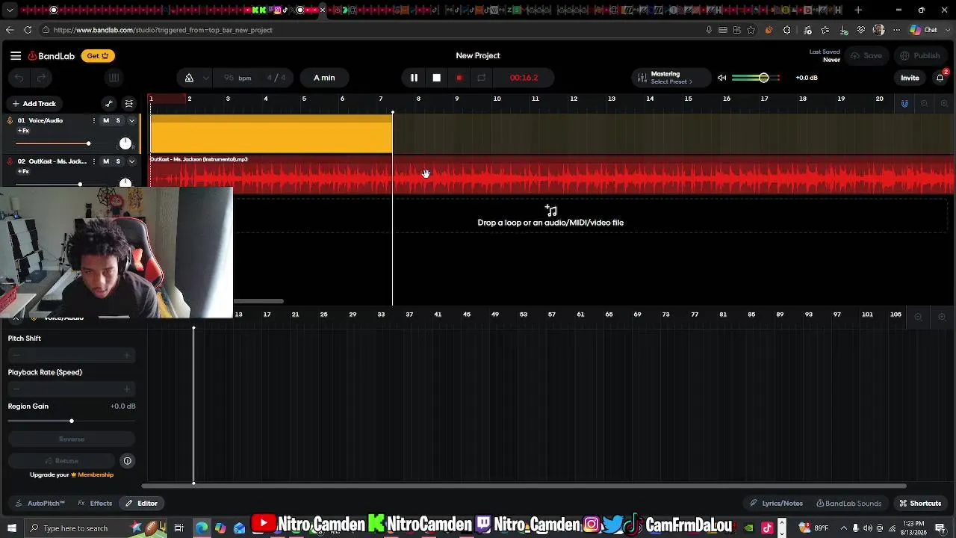Click bar 10 on the timeline ruler
956x538 pixels.
[497, 99]
